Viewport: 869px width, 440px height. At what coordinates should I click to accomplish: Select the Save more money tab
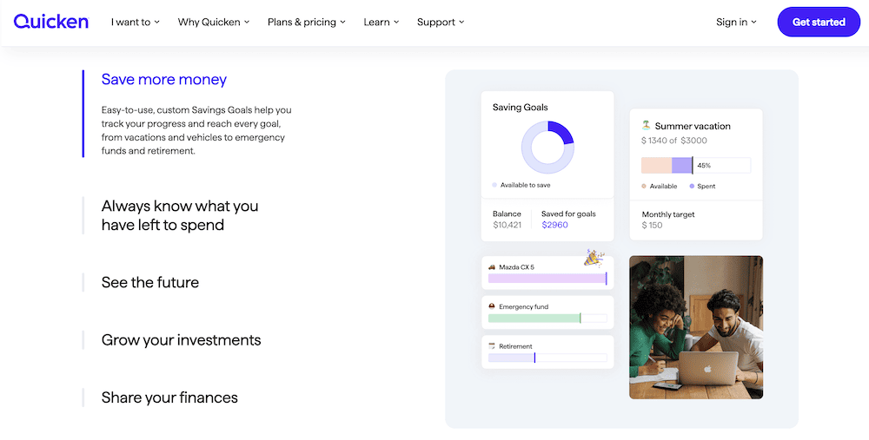pyautogui.click(x=164, y=80)
